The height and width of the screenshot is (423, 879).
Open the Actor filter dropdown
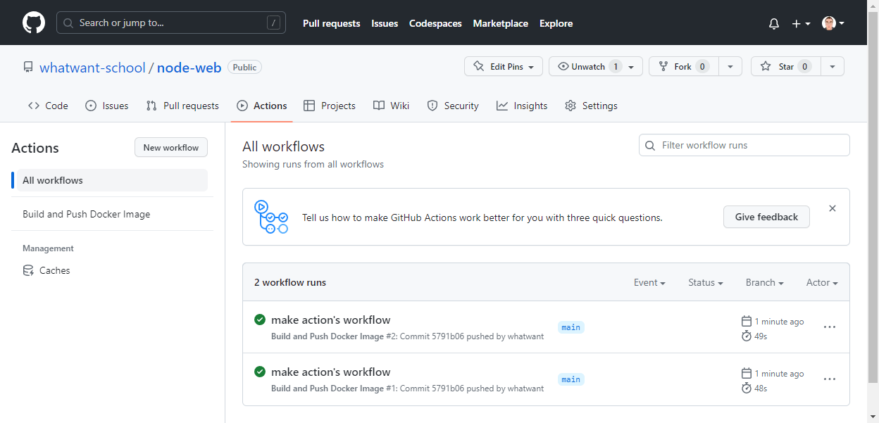[x=822, y=282]
